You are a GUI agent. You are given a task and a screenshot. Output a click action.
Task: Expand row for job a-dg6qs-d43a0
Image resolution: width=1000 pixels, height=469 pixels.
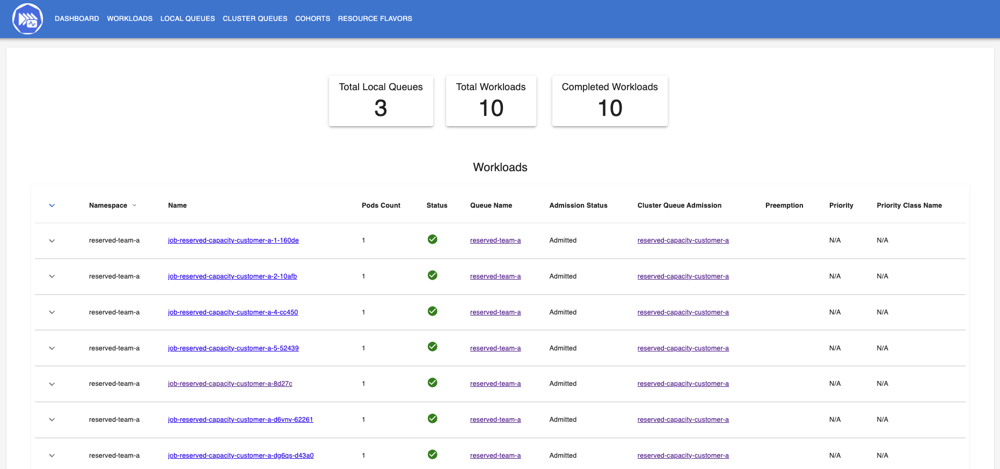(52, 456)
